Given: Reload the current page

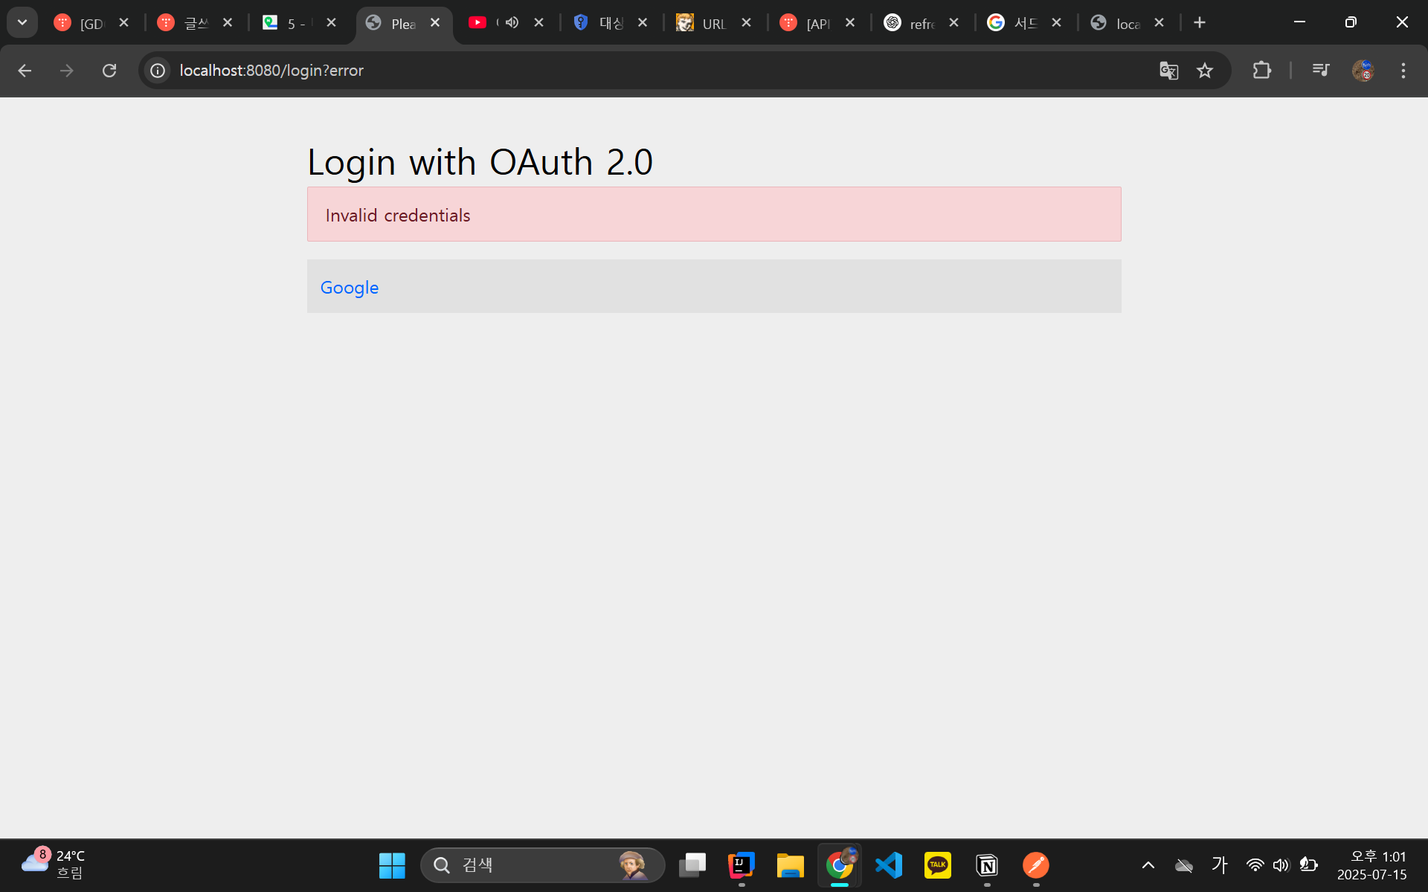Looking at the screenshot, I should [x=109, y=71].
